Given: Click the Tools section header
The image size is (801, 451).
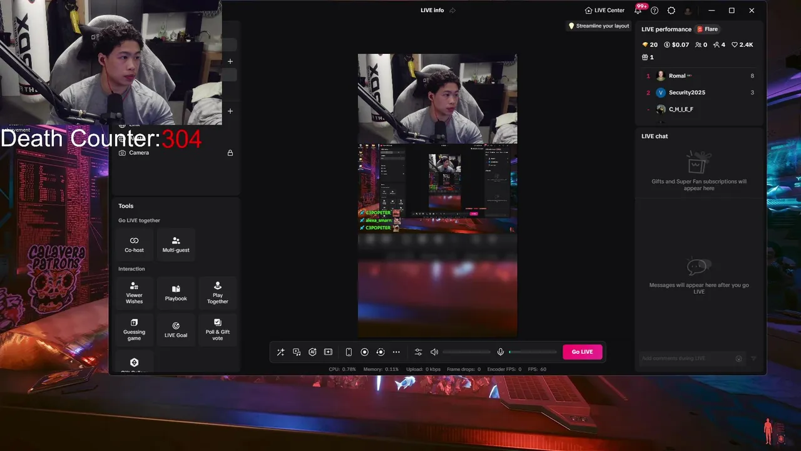Looking at the screenshot, I should pos(126,205).
